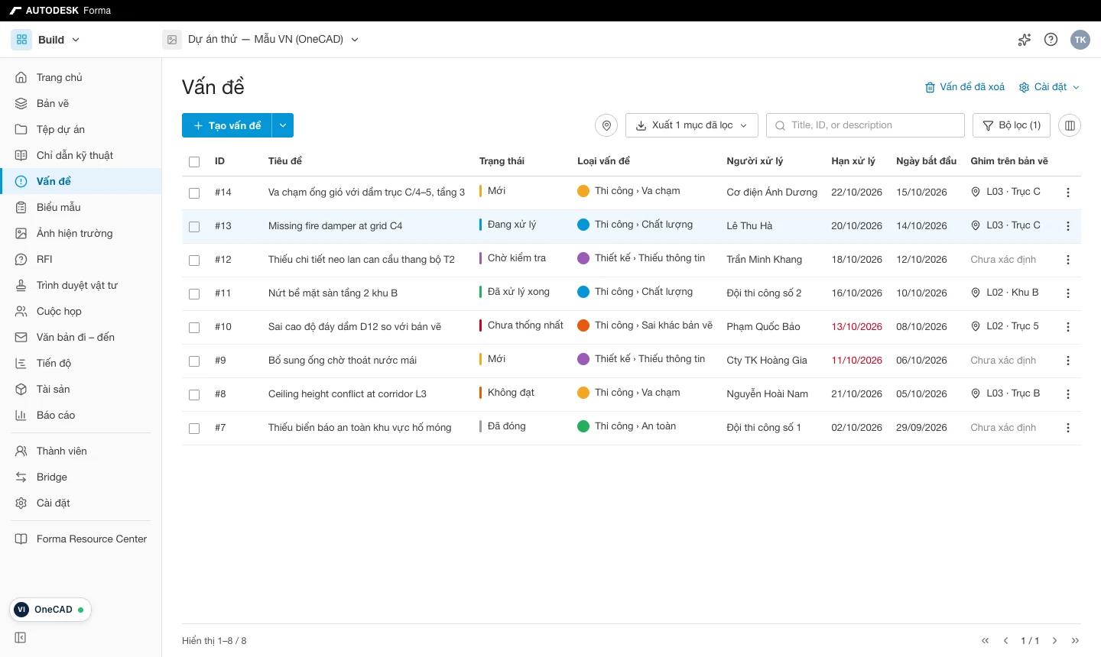Expand the Tạo vấn đề split arrow
The height and width of the screenshot is (657, 1101).
283,125
